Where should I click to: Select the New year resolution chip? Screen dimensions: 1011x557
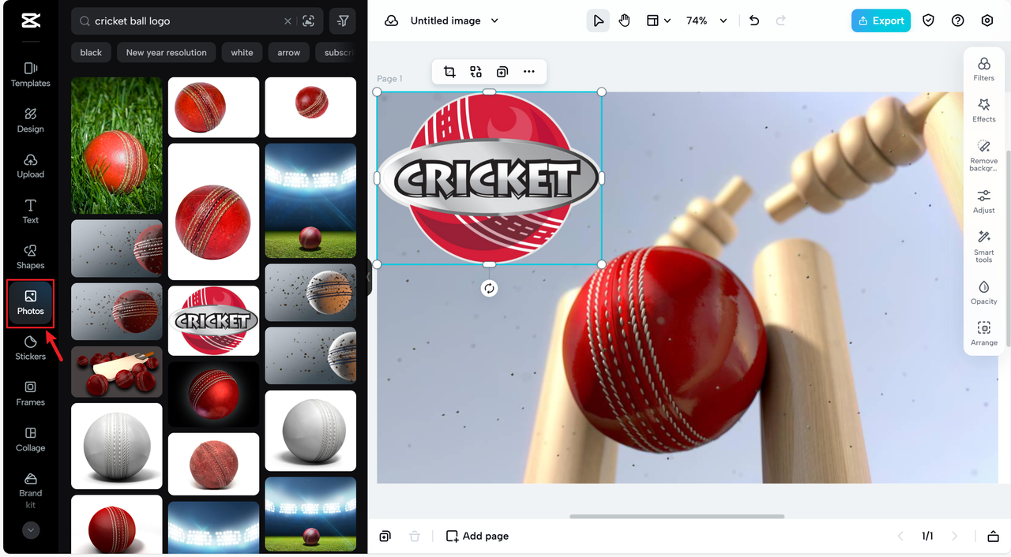(x=166, y=53)
